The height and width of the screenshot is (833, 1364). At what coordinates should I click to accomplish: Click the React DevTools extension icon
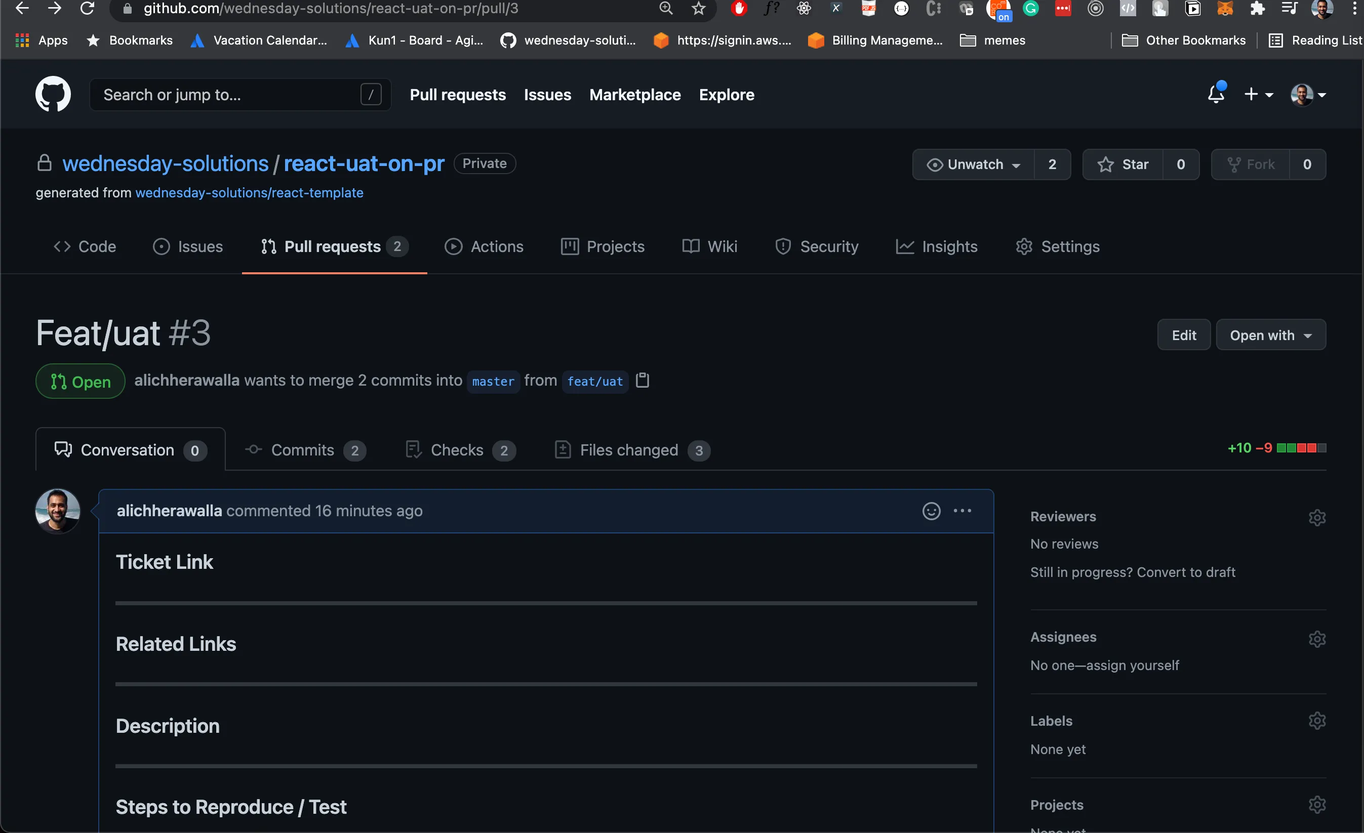804,8
